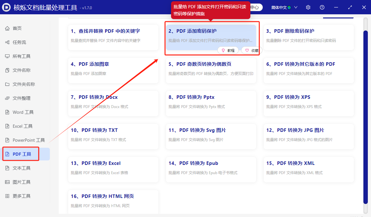Open the PDF 转换为 Docx tool
Image resolution: width=371 pixels, height=217 pixels.
(x=113, y=103)
